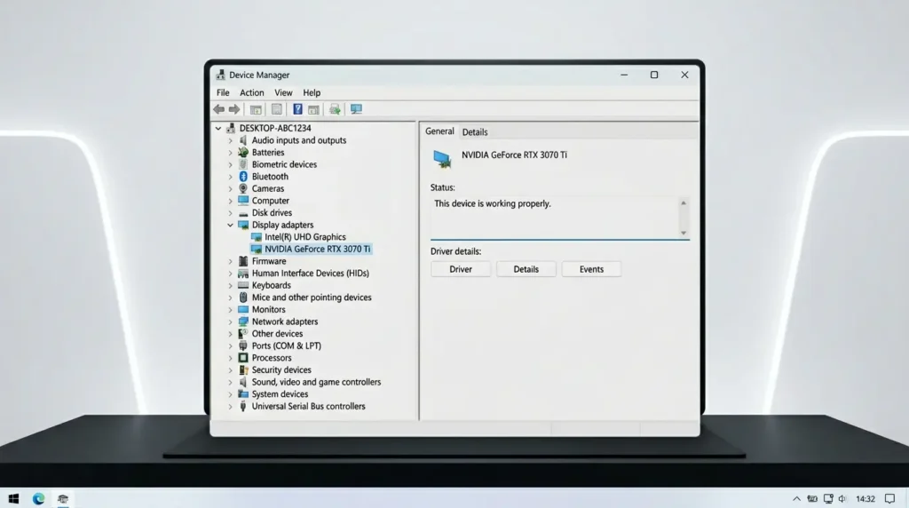Image resolution: width=909 pixels, height=508 pixels.
Task: Click the Driver button
Action: coord(461,269)
